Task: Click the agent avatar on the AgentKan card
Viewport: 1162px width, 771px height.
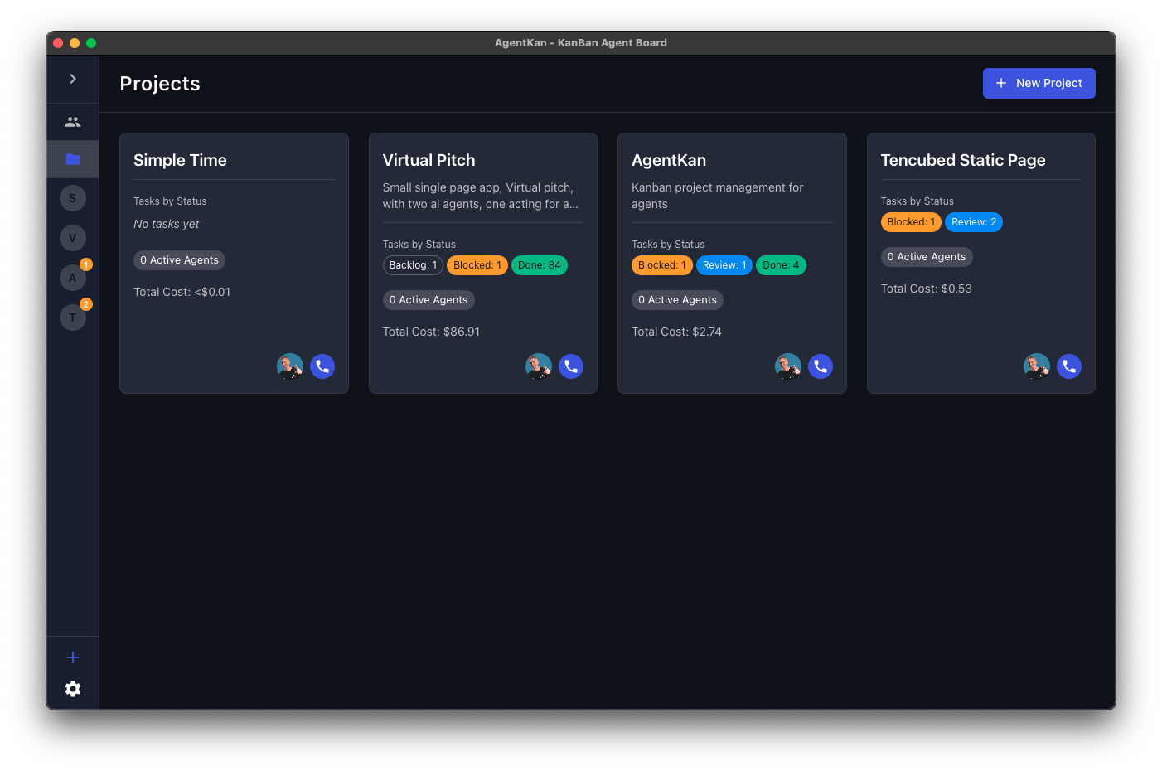Action: [x=787, y=366]
